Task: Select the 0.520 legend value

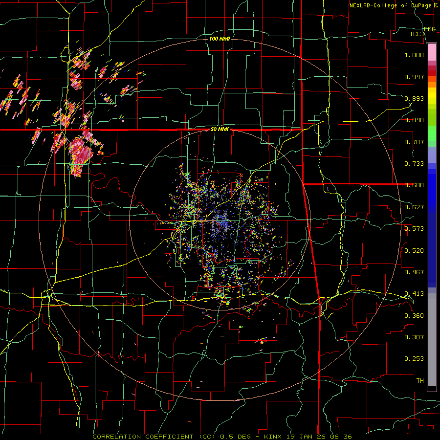Action: (414, 250)
